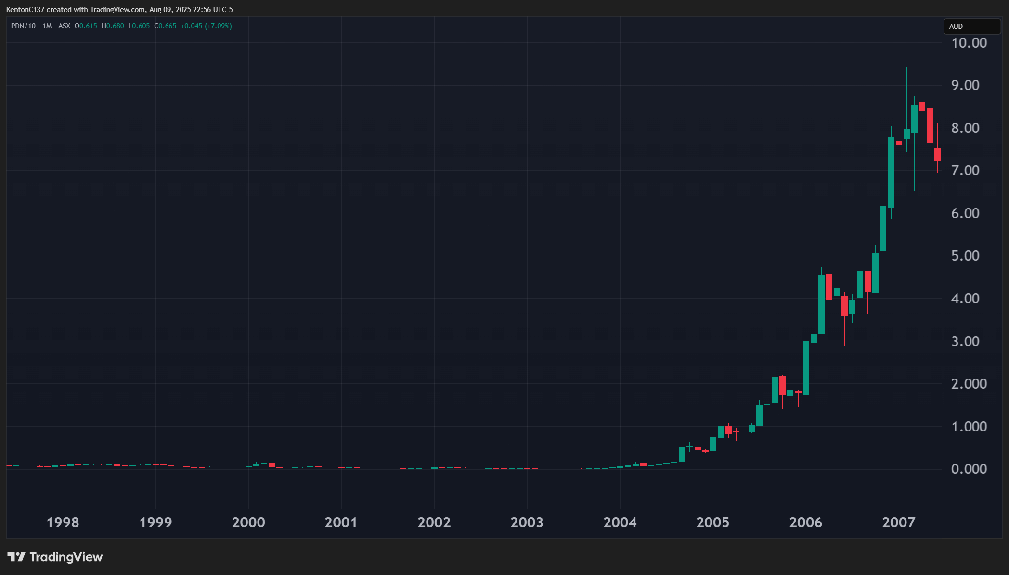This screenshot has height=575, width=1009.
Task: Click the 1M timeframe label in the legend
Action: [46, 26]
